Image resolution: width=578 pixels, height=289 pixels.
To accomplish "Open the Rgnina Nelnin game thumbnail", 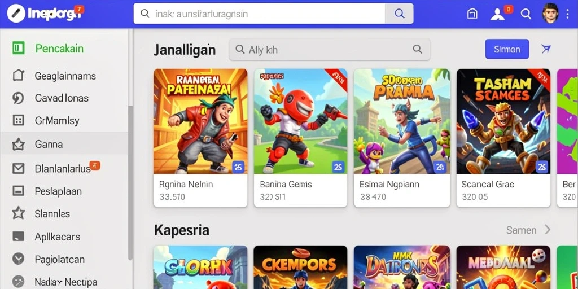I will tap(200, 121).
